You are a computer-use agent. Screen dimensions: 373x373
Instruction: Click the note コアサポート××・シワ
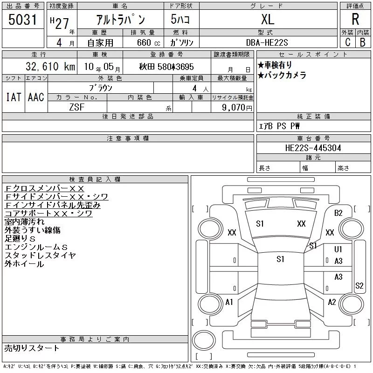coord(48,214)
